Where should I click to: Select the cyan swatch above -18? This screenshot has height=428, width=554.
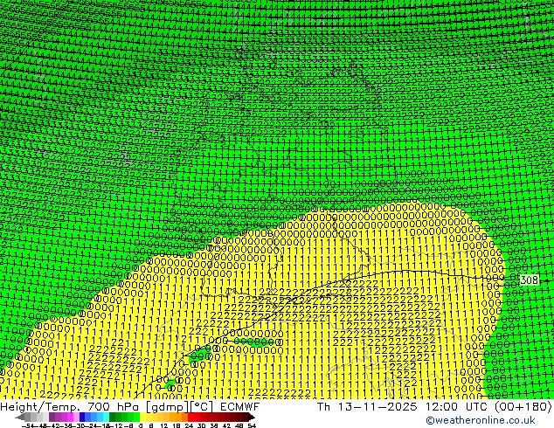(x=106, y=417)
